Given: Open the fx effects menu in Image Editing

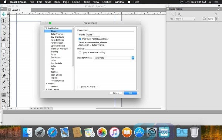Looking at the screenshot, I should point(172,14).
